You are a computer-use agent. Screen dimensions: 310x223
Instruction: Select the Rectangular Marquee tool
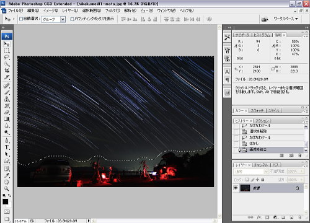tap(7, 51)
